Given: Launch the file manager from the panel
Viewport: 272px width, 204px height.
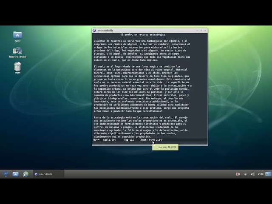Looking at the screenshot, I should [15, 174].
